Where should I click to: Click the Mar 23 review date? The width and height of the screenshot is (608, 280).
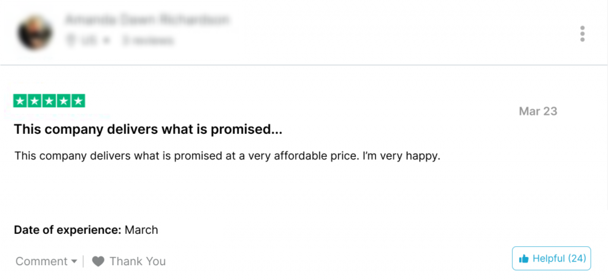pyautogui.click(x=538, y=111)
